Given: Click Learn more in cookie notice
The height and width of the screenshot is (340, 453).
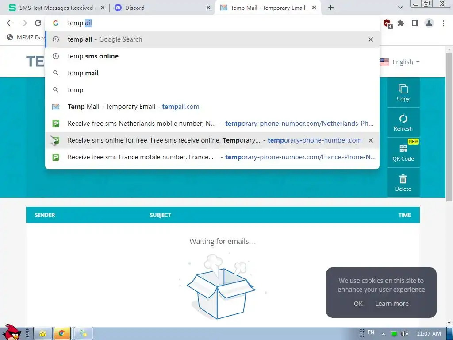Looking at the screenshot, I should coord(392,304).
